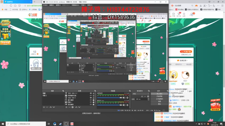This screenshot has height=126, width=225.
Task: Open settings gear of second mixer channel
Action: pos(127,105)
